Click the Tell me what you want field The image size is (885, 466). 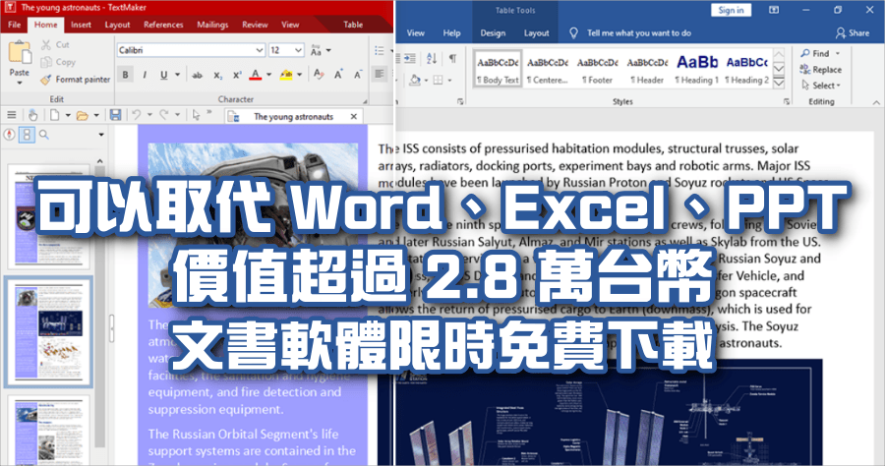(639, 33)
